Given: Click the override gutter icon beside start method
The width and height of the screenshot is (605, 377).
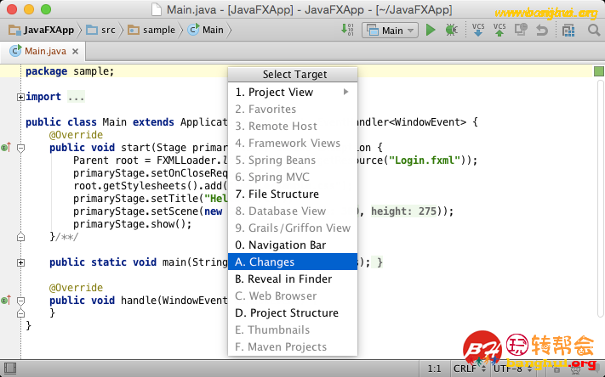Looking at the screenshot, I should click(6, 147).
